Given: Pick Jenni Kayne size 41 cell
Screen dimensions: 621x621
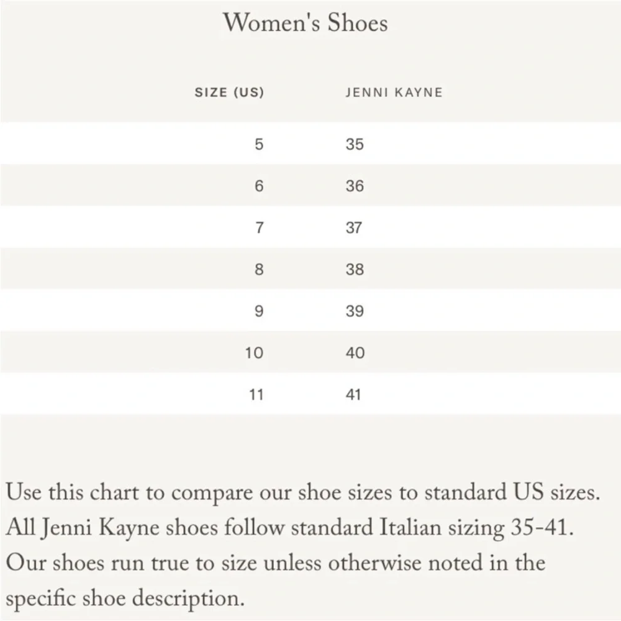Looking at the screenshot, I should (353, 394).
